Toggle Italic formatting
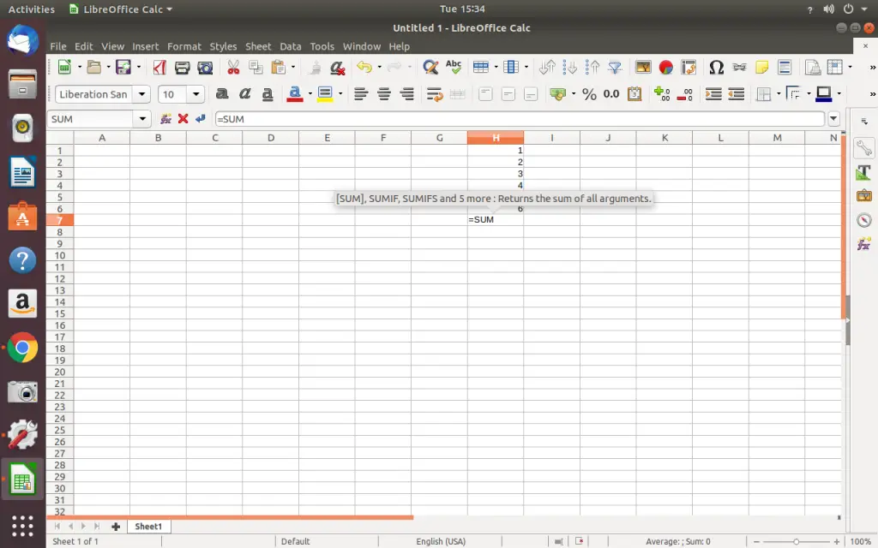878x548 pixels. [x=244, y=94]
